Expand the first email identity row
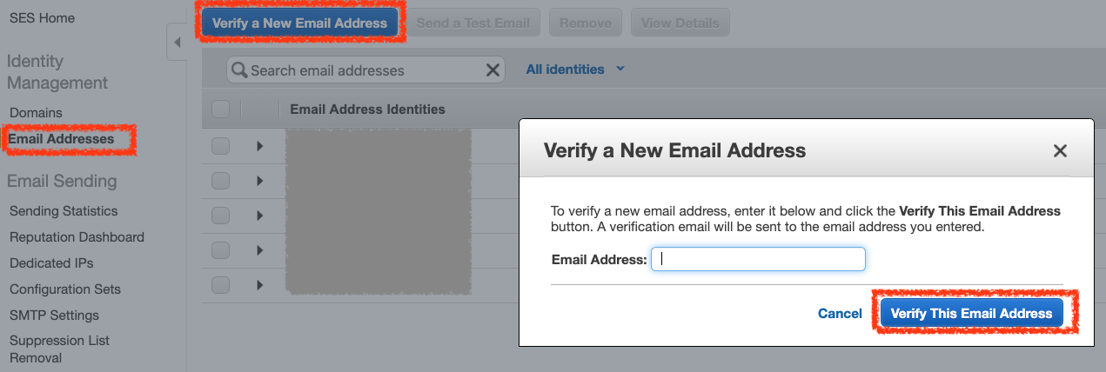1106x372 pixels. [259, 146]
